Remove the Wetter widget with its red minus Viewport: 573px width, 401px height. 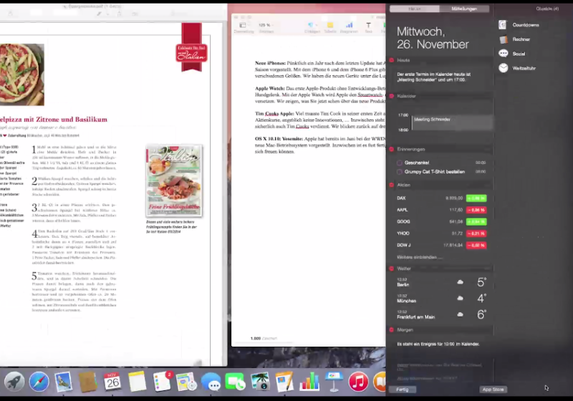(391, 269)
